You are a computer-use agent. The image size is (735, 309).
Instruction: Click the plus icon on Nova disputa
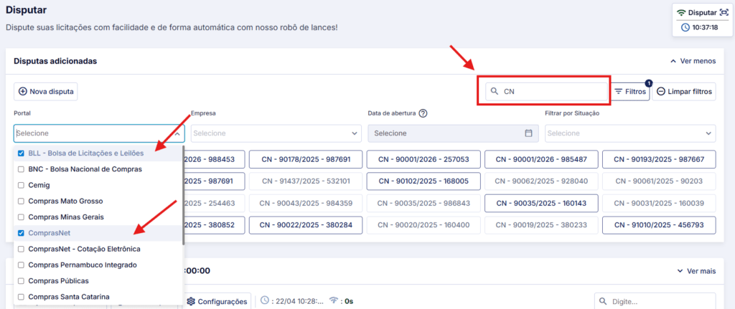(x=23, y=92)
